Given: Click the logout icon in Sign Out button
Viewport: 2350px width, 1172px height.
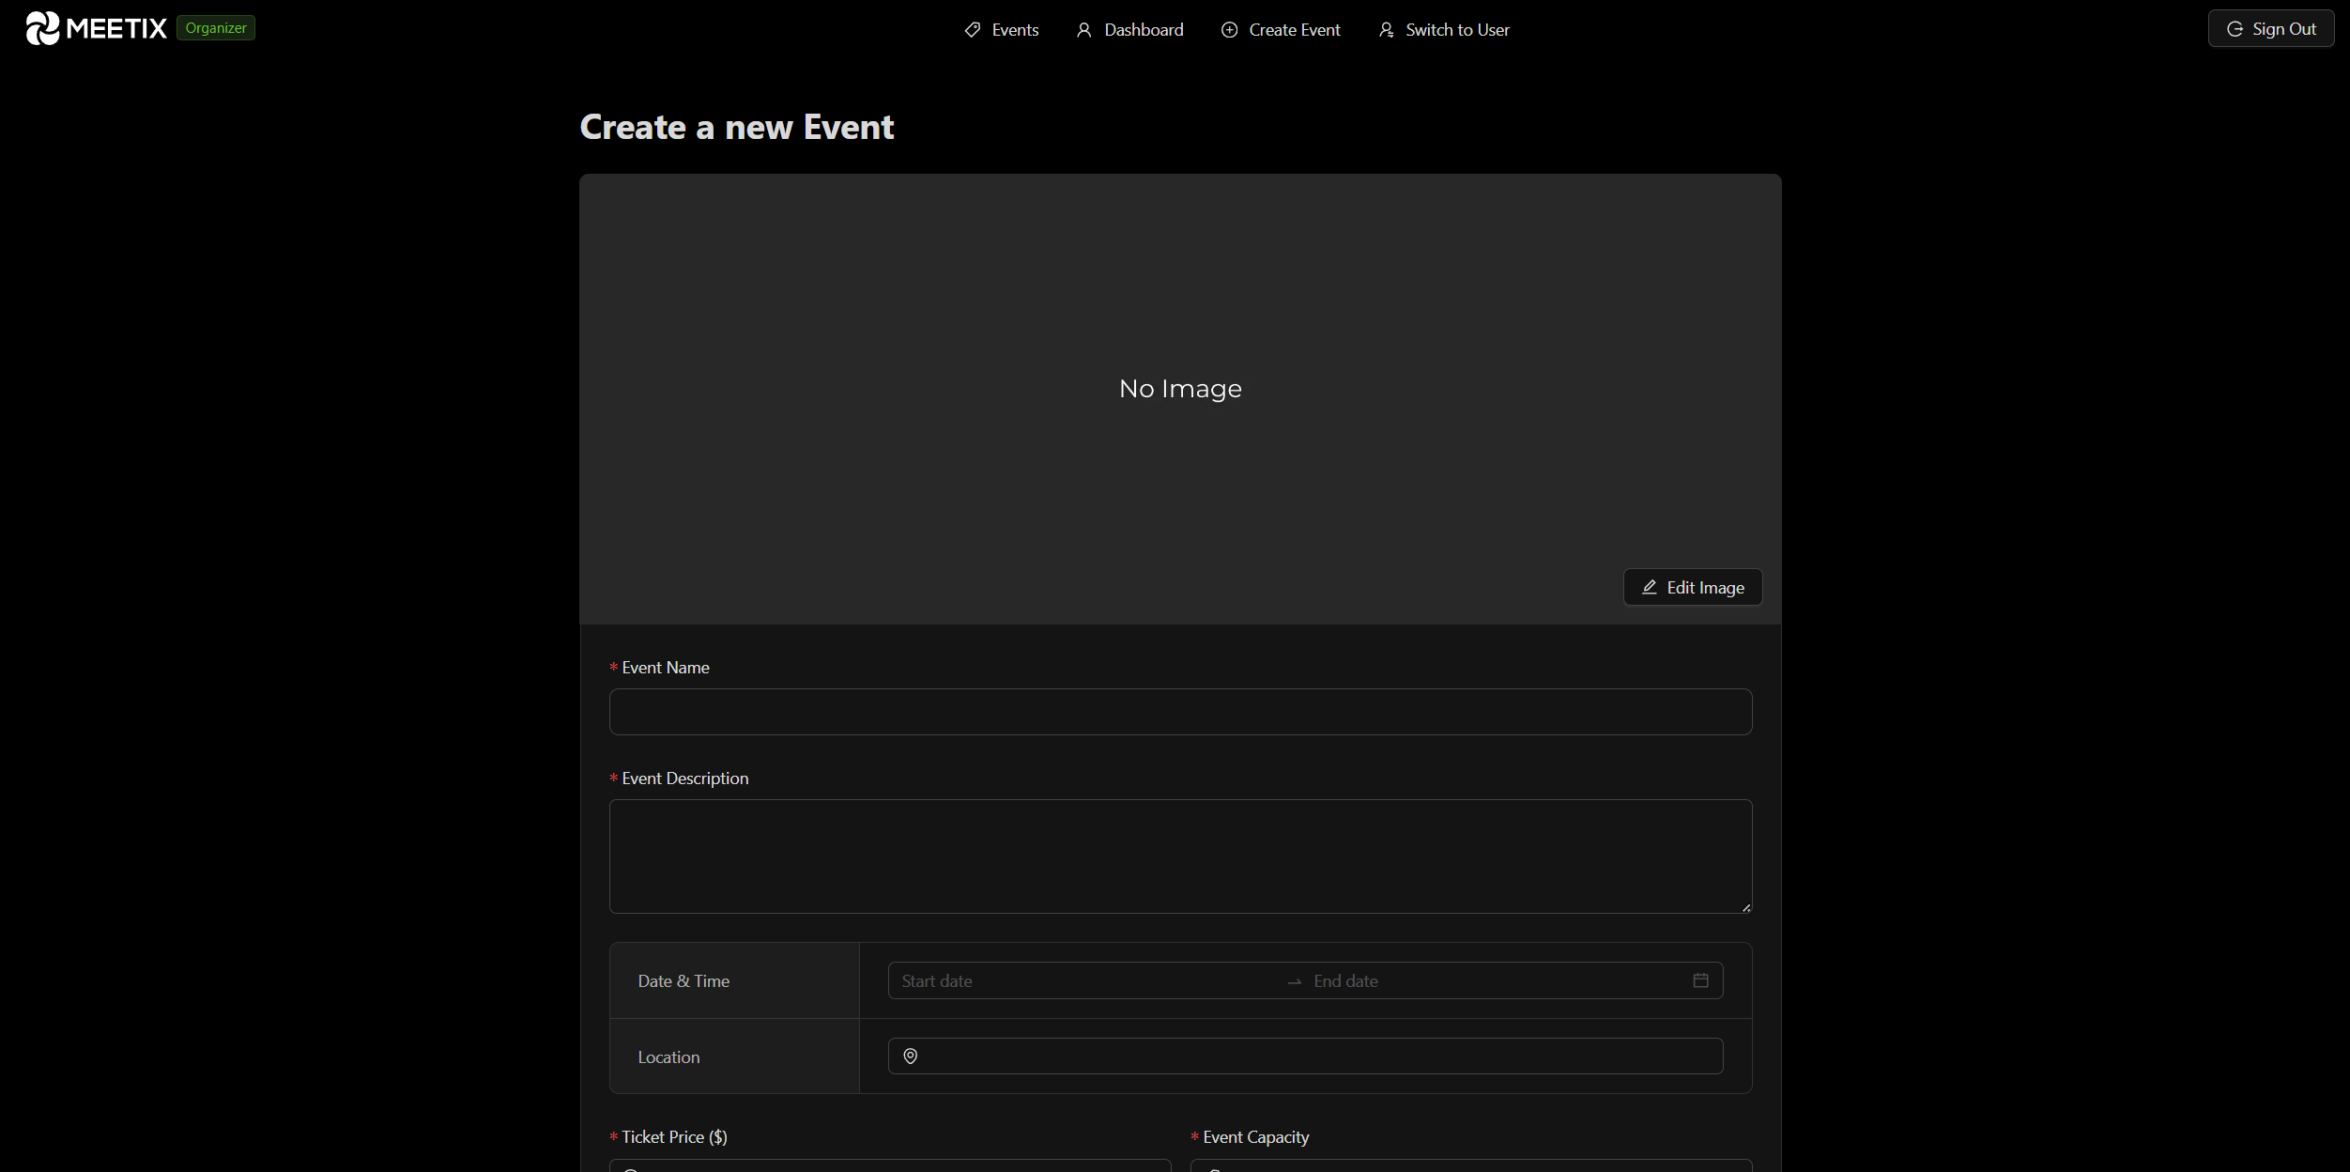Looking at the screenshot, I should click(2235, 29).
